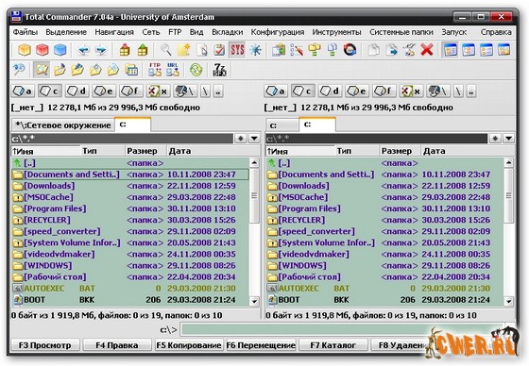Click F7 Каталог button
The image size is (529, 366).
click(333, 345)
